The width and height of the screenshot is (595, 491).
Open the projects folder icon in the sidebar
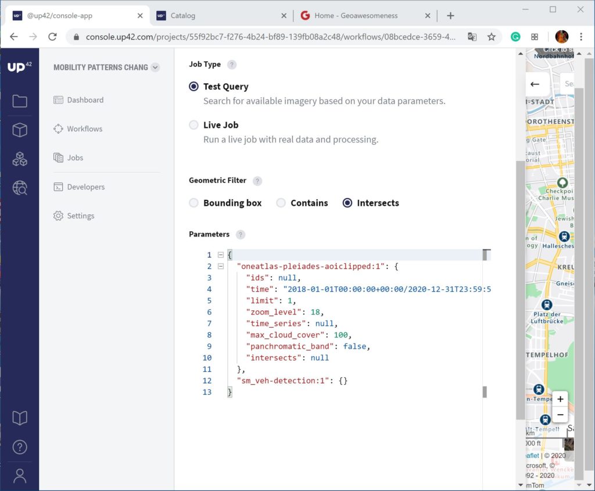[x=20, y=101]
